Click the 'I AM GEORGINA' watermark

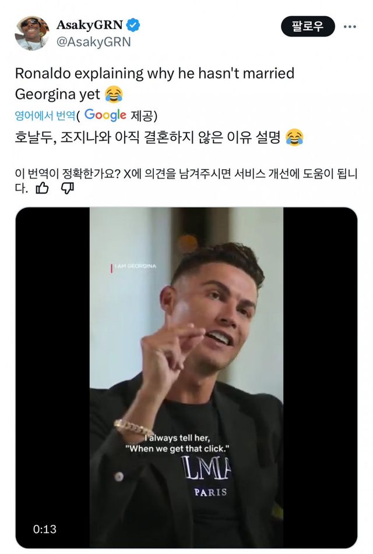(x=134, y=267)
